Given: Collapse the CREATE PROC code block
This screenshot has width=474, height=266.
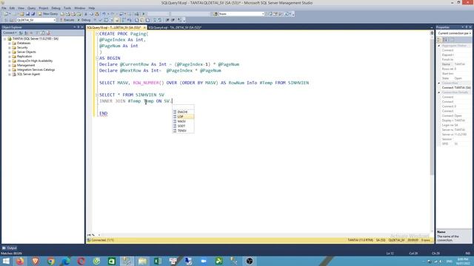Looking at the screenshot, I should [97, 34].
